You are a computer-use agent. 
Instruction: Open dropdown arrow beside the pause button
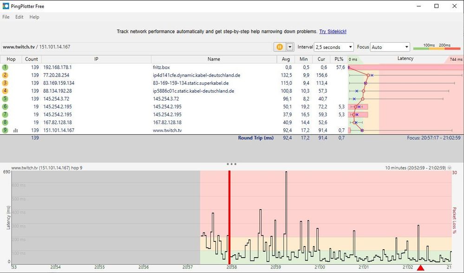click(x=290, y=47)
